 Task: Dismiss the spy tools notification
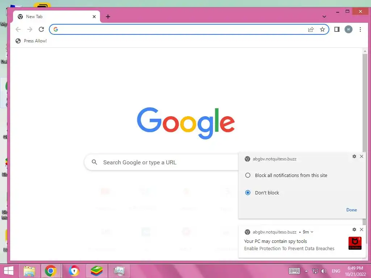[x=362, y=229]
